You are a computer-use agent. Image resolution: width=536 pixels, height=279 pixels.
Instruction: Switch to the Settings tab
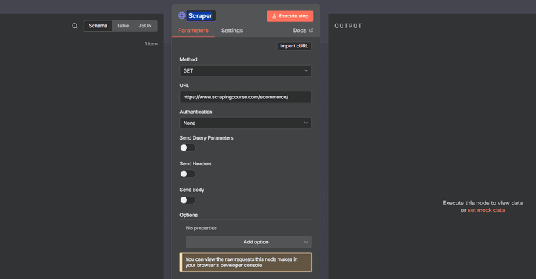[x=232, y=31]
